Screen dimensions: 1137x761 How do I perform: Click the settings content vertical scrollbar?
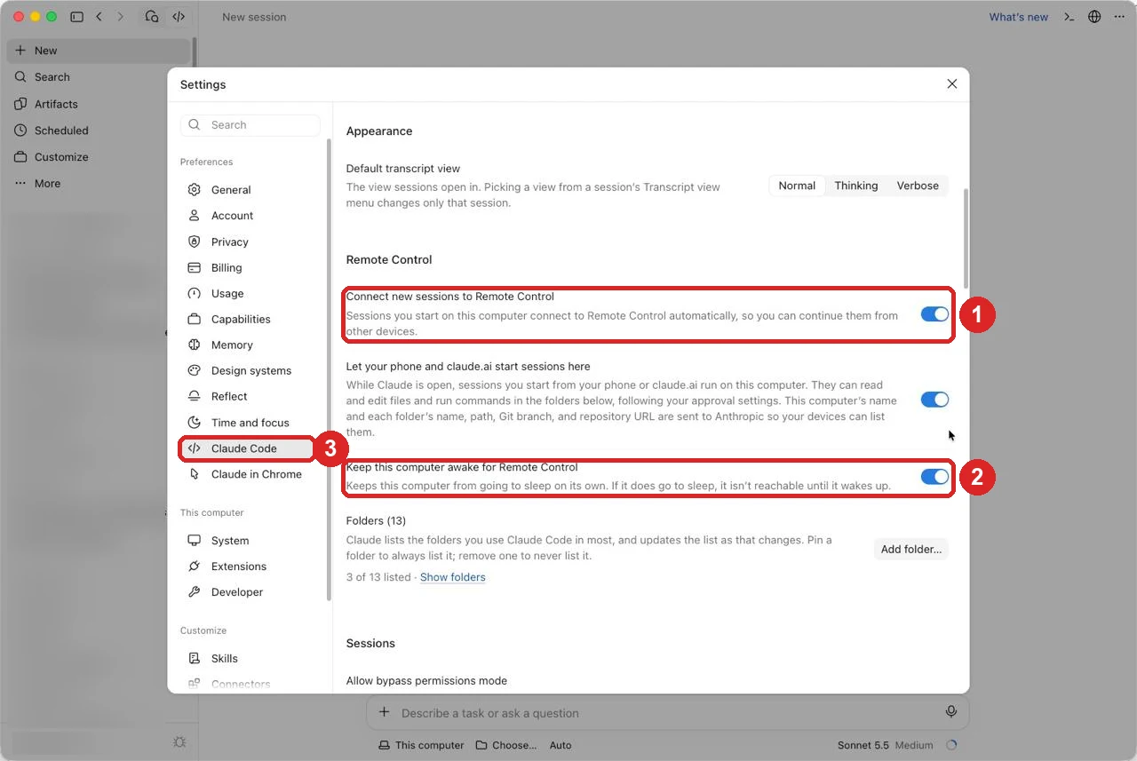966,237
